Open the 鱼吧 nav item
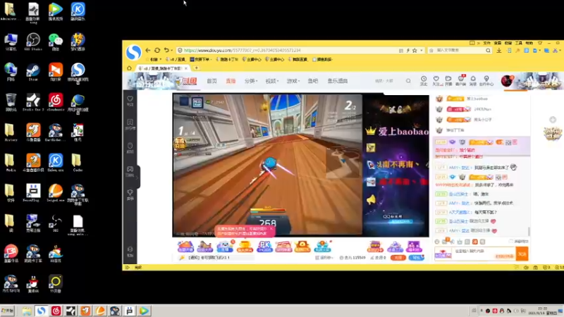Viewport: 564px width, 317px height. [313, 81]
